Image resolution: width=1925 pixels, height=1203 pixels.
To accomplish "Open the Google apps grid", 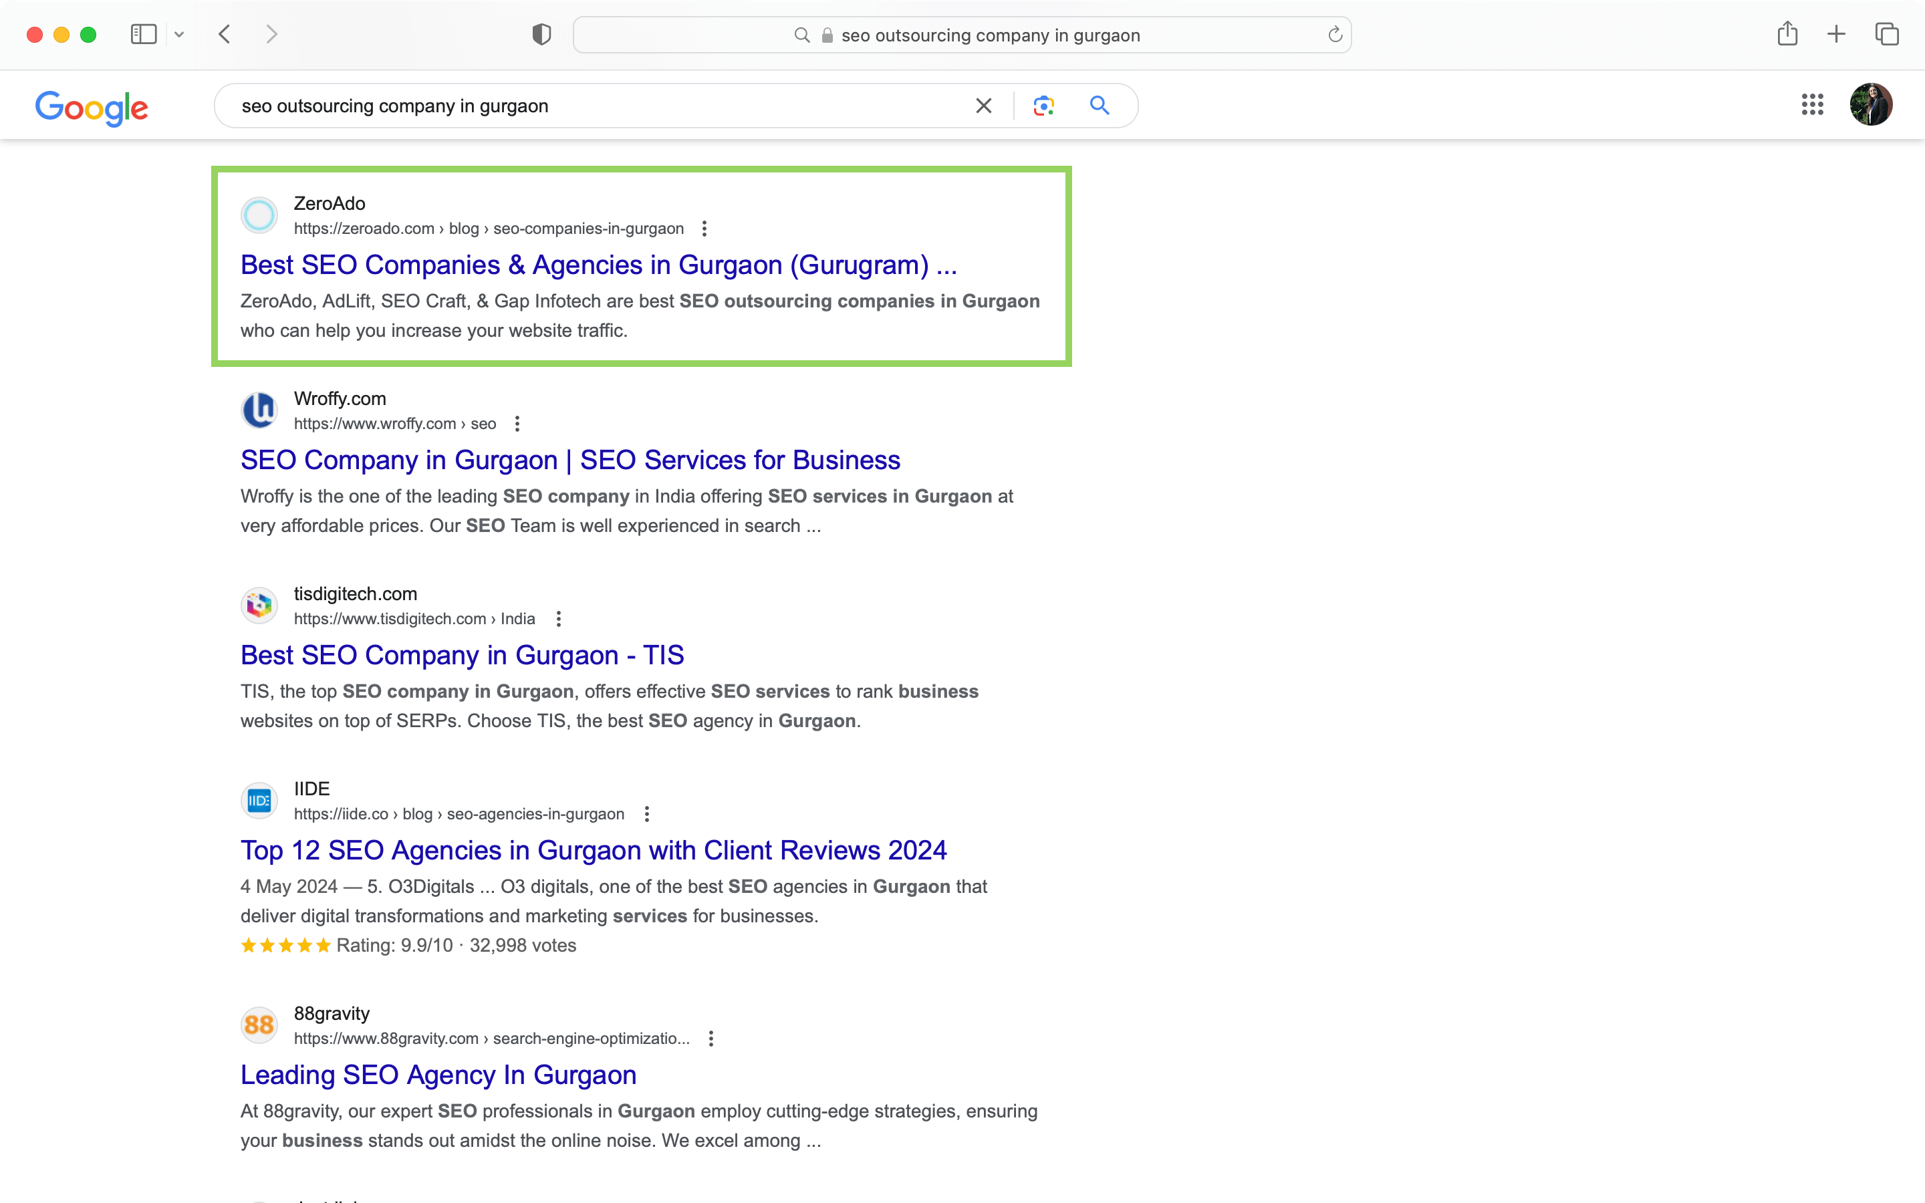I will [1812, 104].
